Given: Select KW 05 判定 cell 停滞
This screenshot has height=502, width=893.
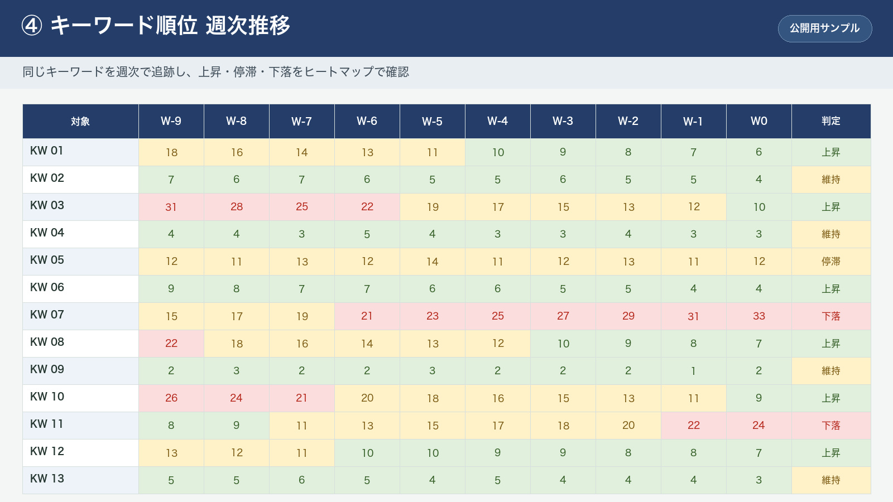Looking at the screenshot, I should (831, 262).
